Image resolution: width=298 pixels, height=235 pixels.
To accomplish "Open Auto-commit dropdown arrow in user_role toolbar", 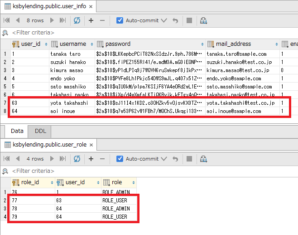I will (x=164, y=159).
